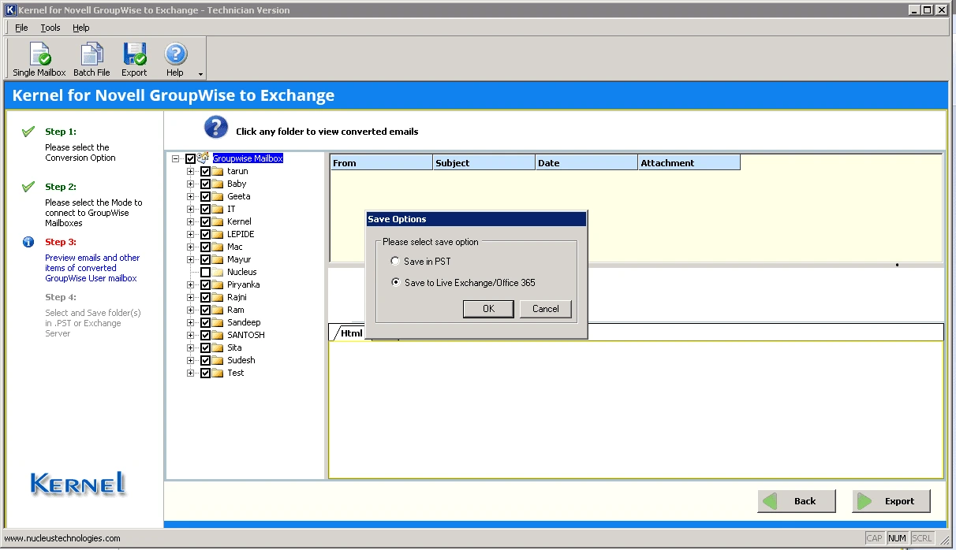
Task: Click the Date column header
Action: (x=586, y=162)
